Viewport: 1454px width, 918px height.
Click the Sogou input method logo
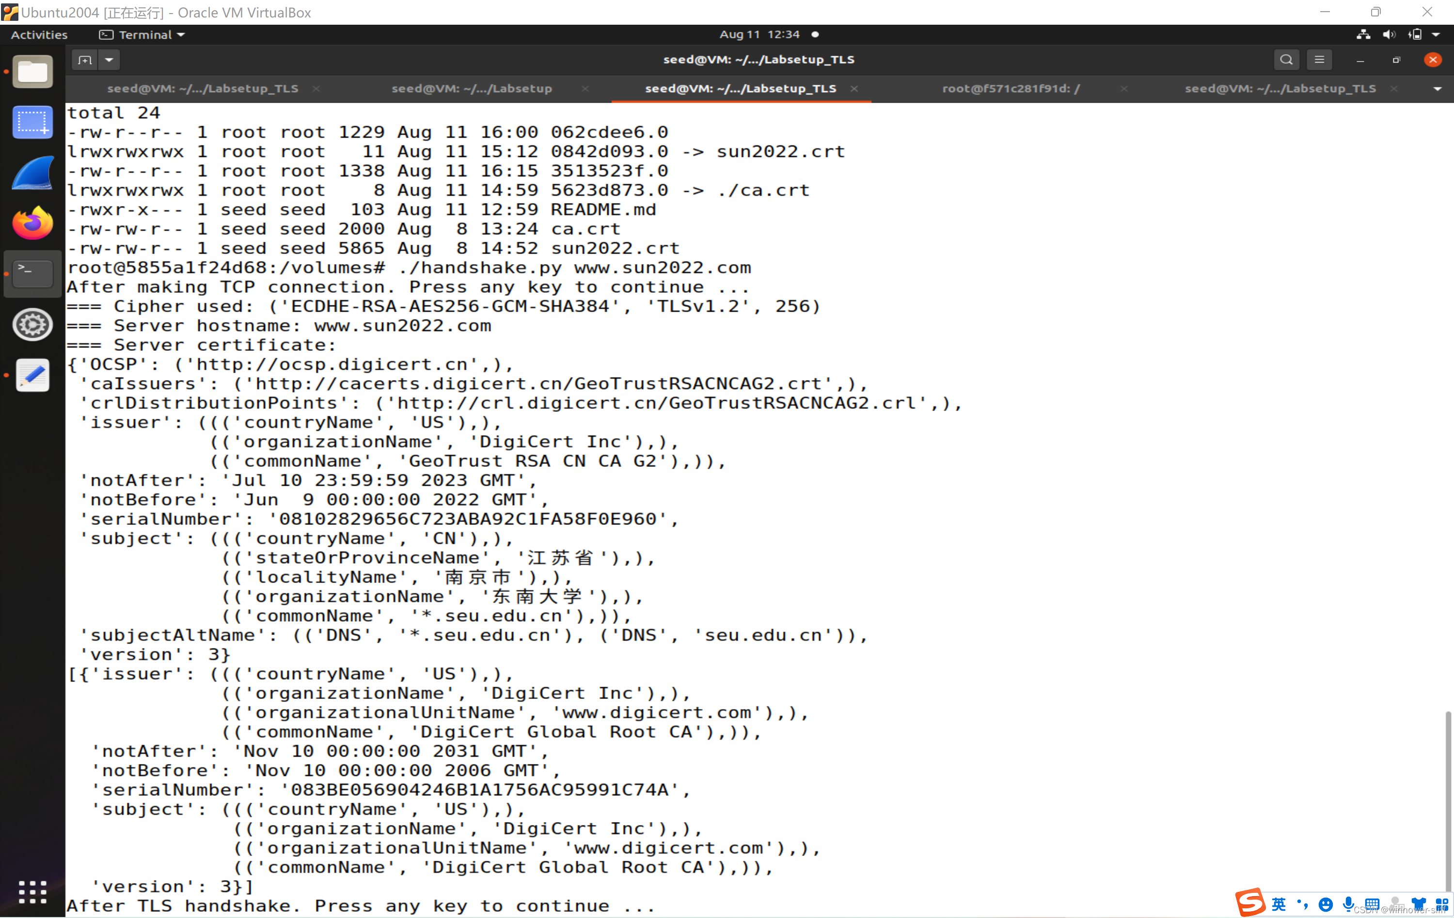1250,903
